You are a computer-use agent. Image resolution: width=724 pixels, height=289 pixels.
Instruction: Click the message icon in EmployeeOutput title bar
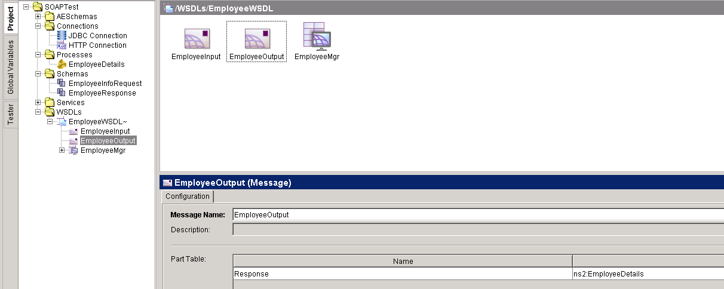pyautogui.click(x=167, y=183)
